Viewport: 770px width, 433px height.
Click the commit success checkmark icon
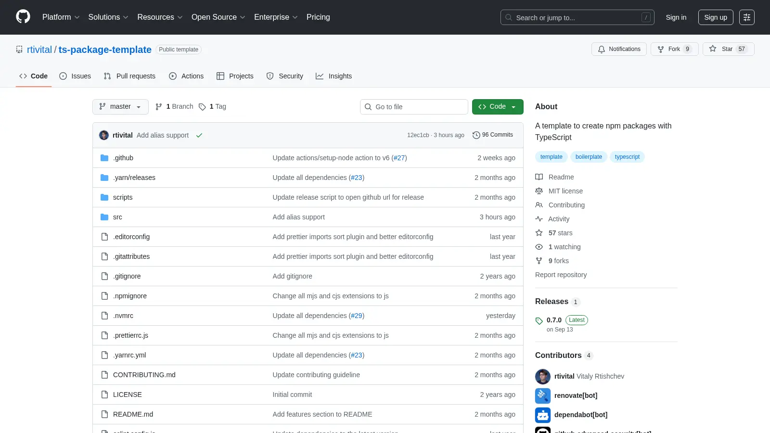(x=199, y=135)
